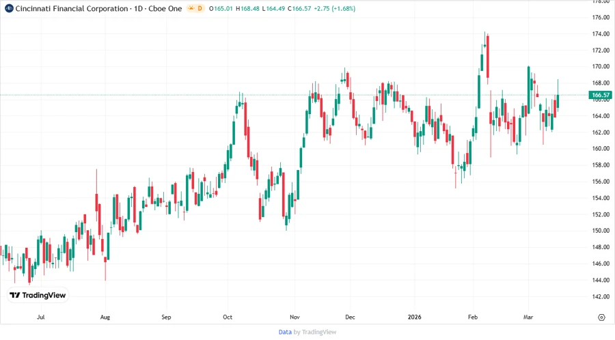The image size is (615, 340).
Task: Click the 160.00 price axis label
Action: pyautogui.click(x=601, y=148)
